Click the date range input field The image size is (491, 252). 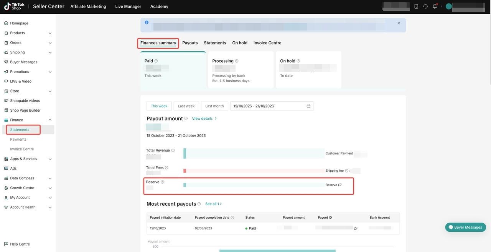pos(269,106)
